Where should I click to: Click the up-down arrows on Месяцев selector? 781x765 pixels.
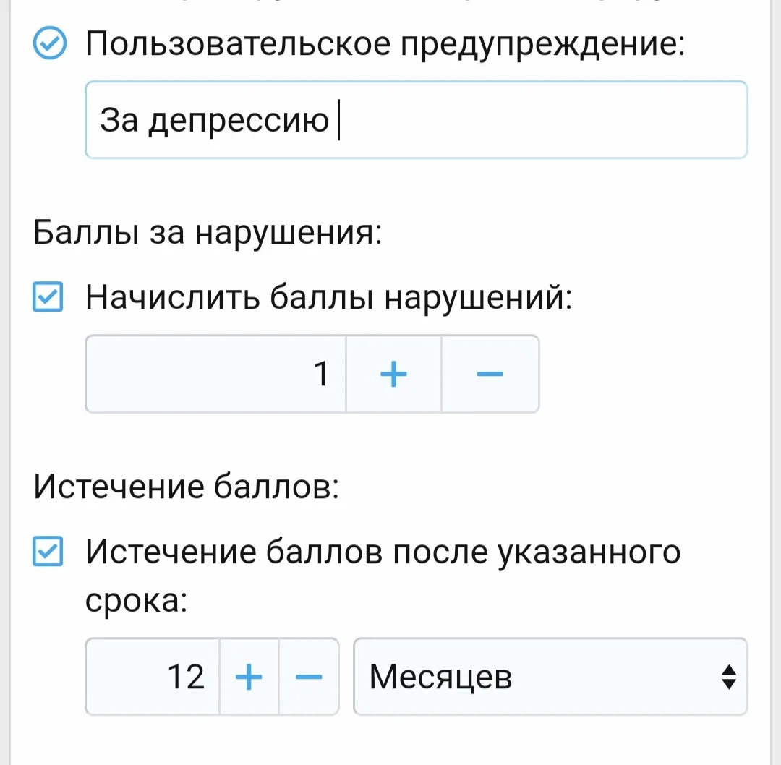[x=728, y=677]
